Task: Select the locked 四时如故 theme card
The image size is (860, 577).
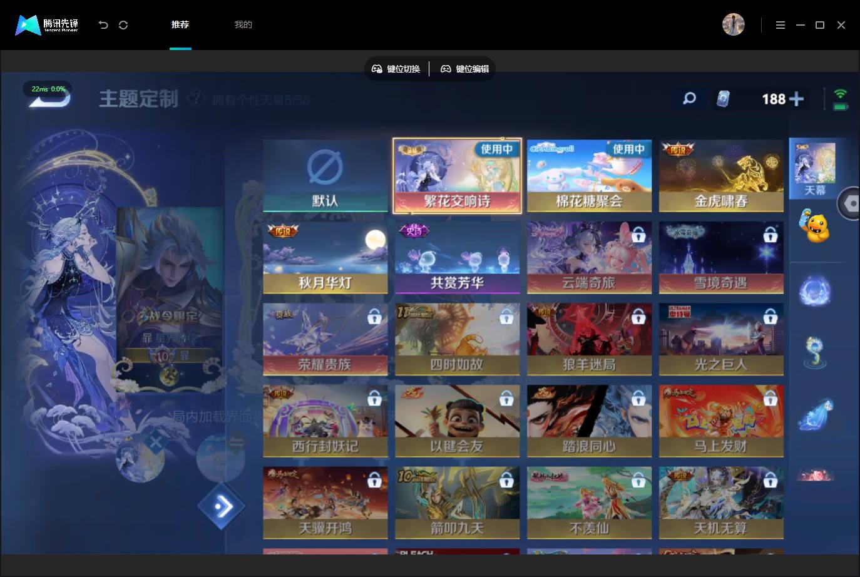Action: pos(457,339)
